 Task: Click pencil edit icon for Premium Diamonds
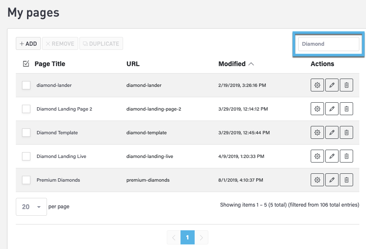(332, 180)
